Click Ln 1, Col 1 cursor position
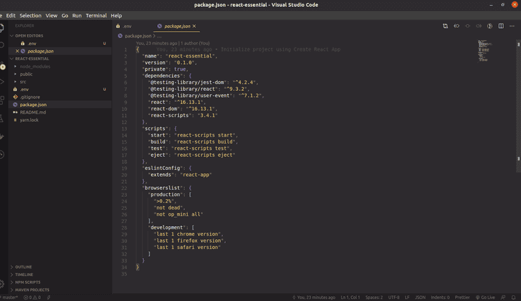The height and width of the screenshot is (301, 521). tap(350, 298)
